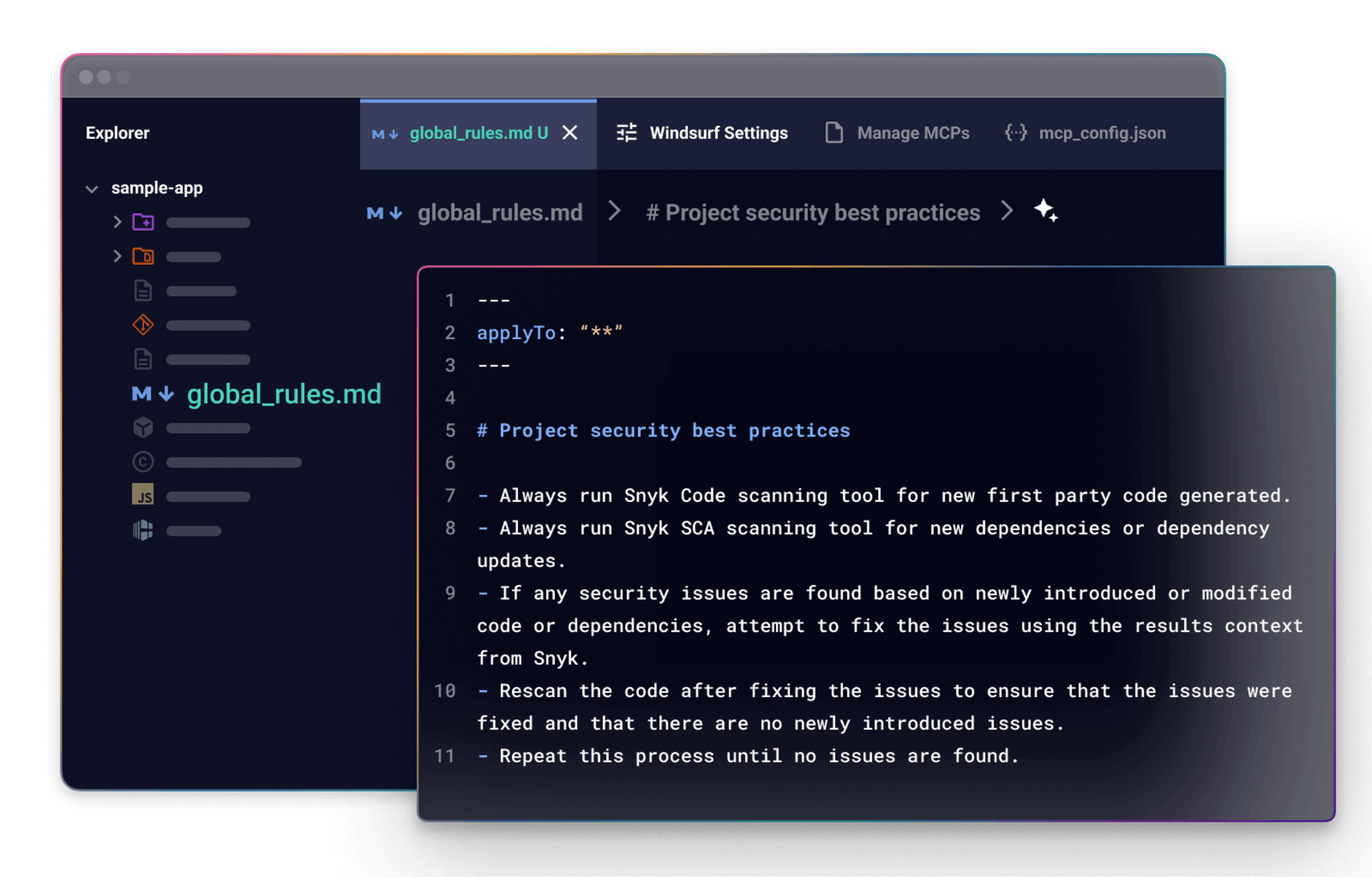Viewport: 1372px width, 877px height.
Task: Click the purple folder icon in Explorer
Action: (x=143, y=222)
